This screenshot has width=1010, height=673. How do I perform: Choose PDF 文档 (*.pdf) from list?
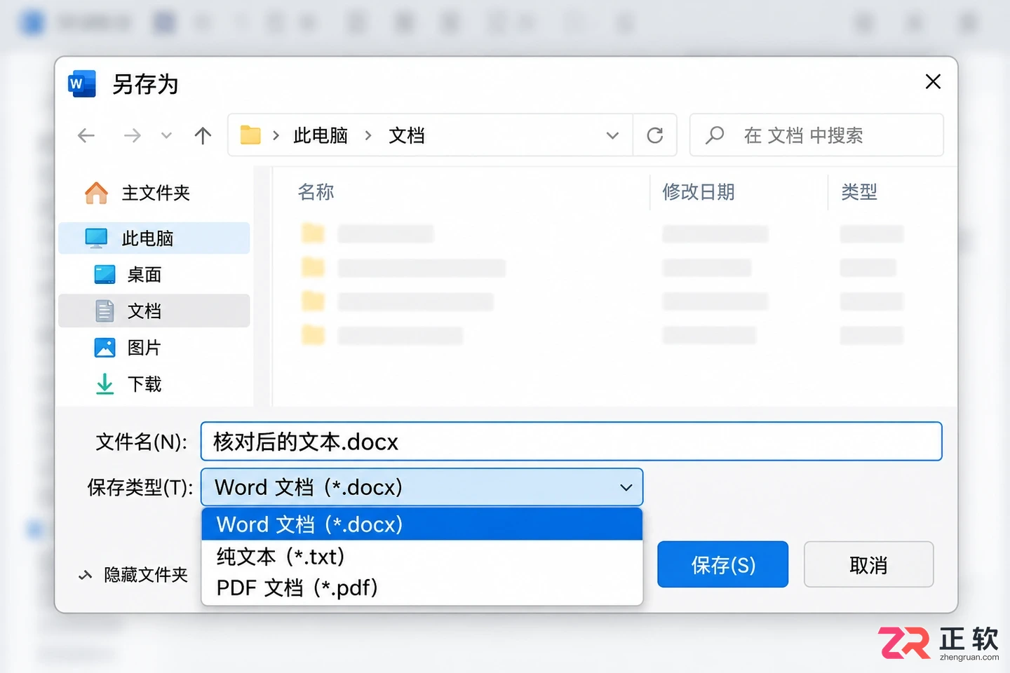[x=422, y=587]
